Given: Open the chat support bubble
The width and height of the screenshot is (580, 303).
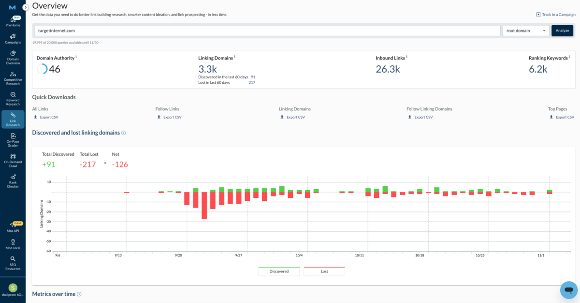Looking at the screenshot, I should click(x=569, y=290).
